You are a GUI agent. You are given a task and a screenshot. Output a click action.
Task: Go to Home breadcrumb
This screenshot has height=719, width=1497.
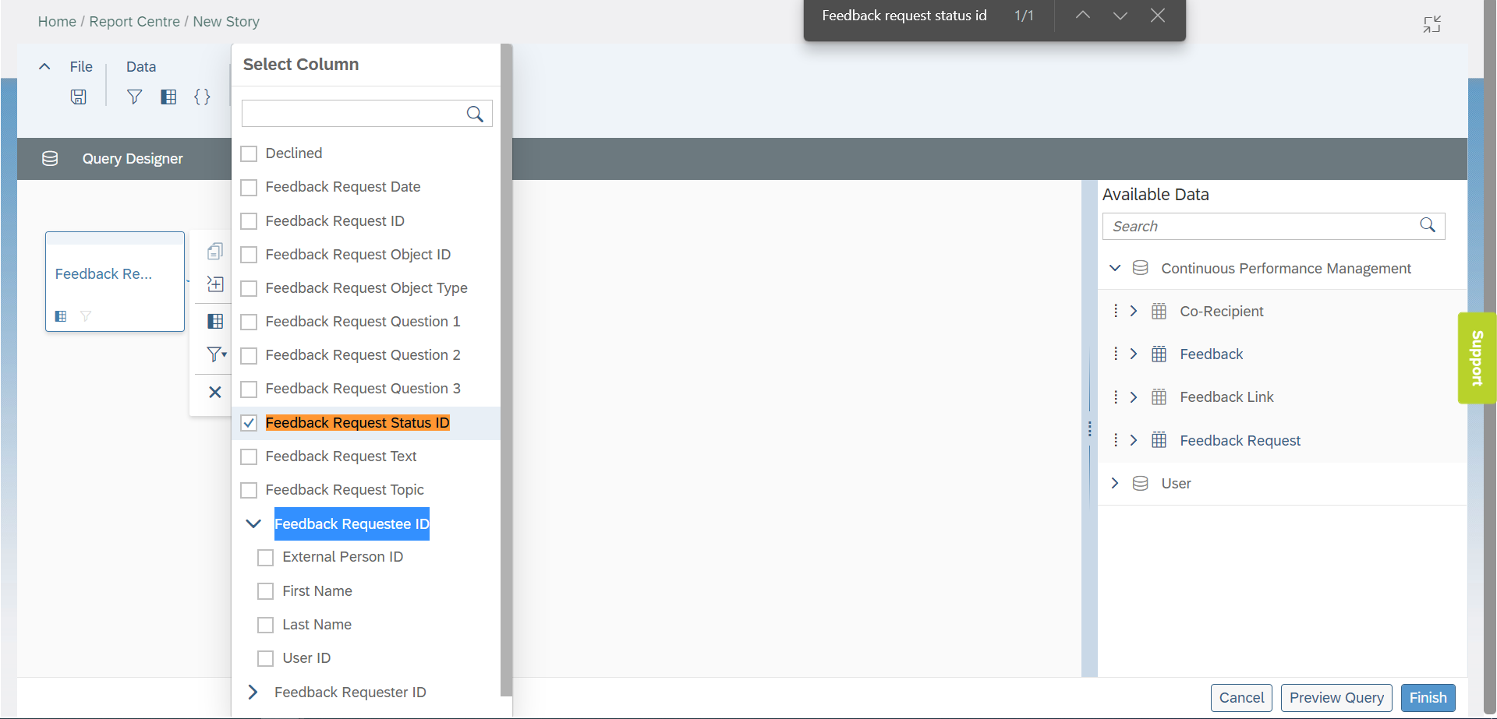[57, 22]
